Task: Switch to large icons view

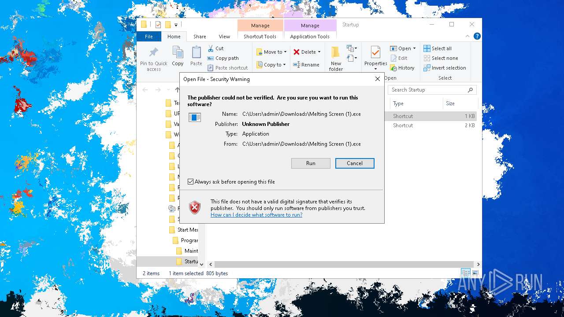Action: (x=475, y=273)
